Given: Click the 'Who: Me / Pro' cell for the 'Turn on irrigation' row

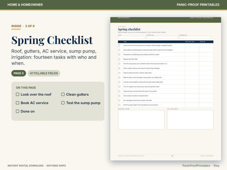Looking at the screenshot, I should coord(192,87).
